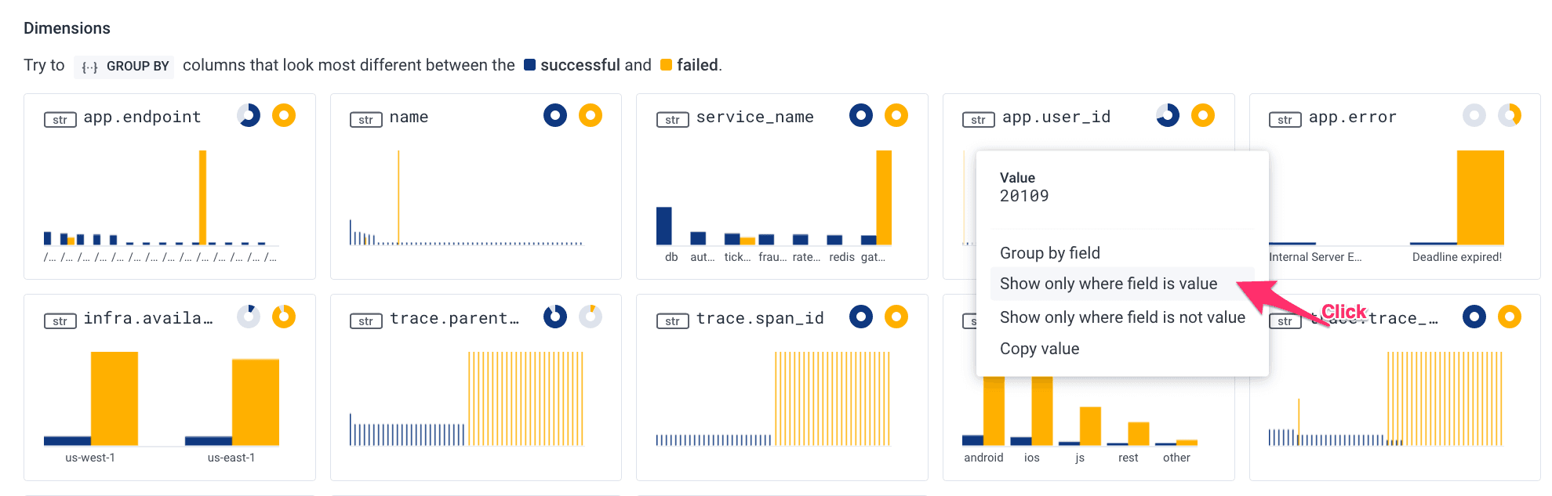Click the orange 'failed' legend swatch
Image resolution: width=1552 pixels, height=496 pixels.
(667, 65)
